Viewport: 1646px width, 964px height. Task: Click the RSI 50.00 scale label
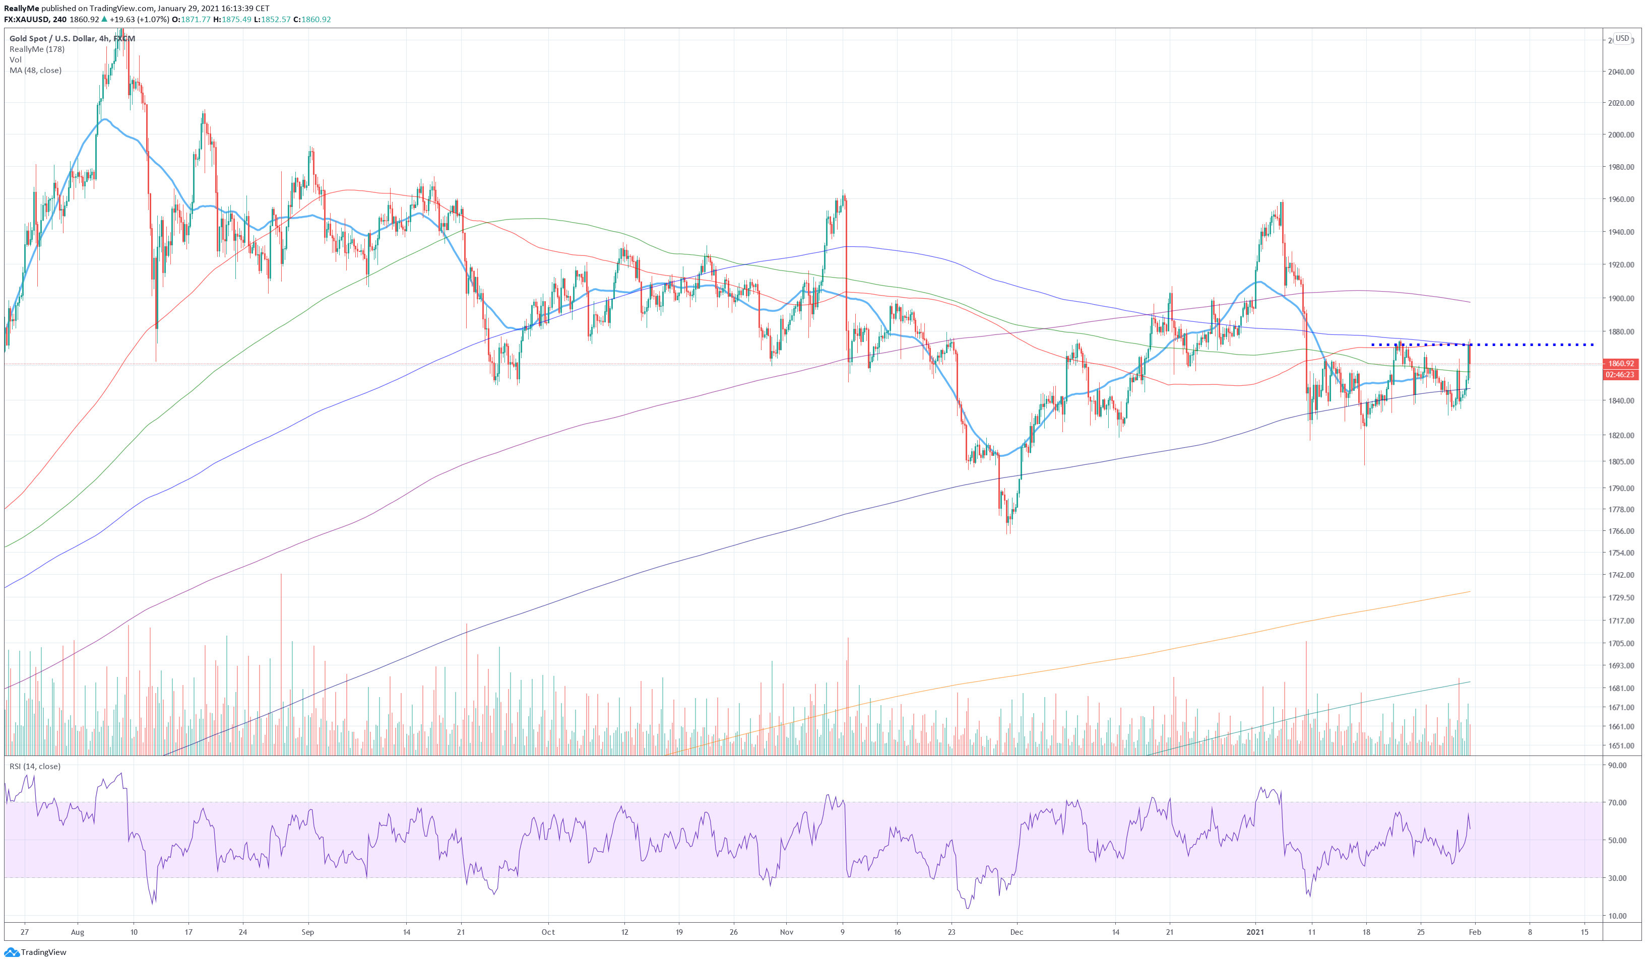click(1617, 841)
